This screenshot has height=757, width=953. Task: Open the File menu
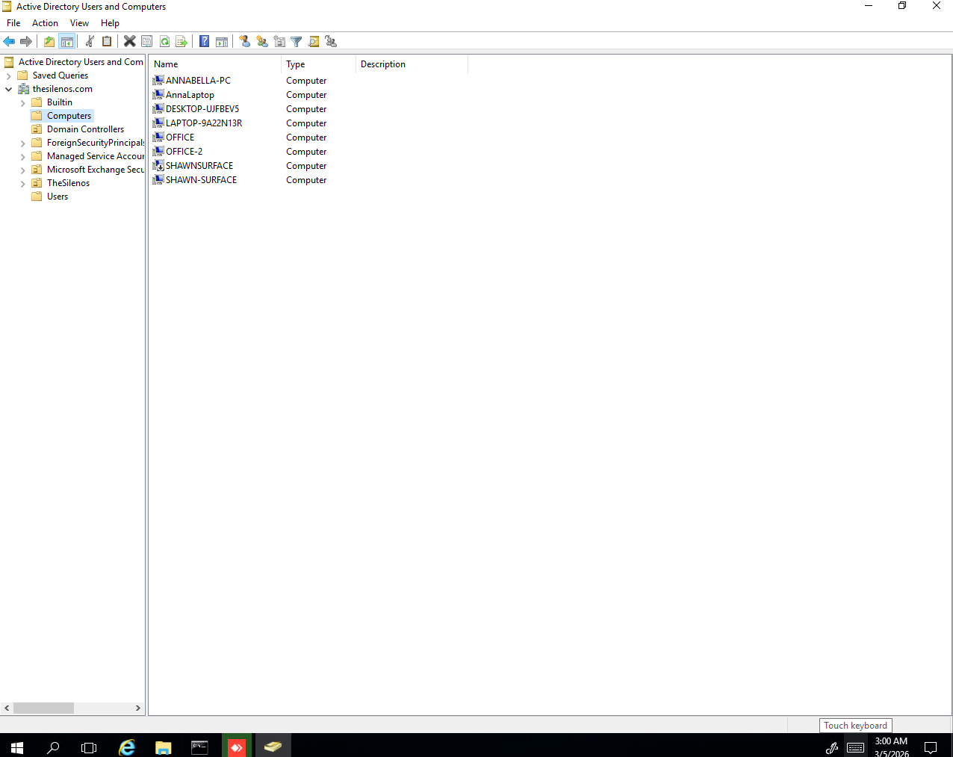coord(13,23)
